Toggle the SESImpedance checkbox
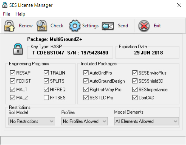 (x=135, y=90)
